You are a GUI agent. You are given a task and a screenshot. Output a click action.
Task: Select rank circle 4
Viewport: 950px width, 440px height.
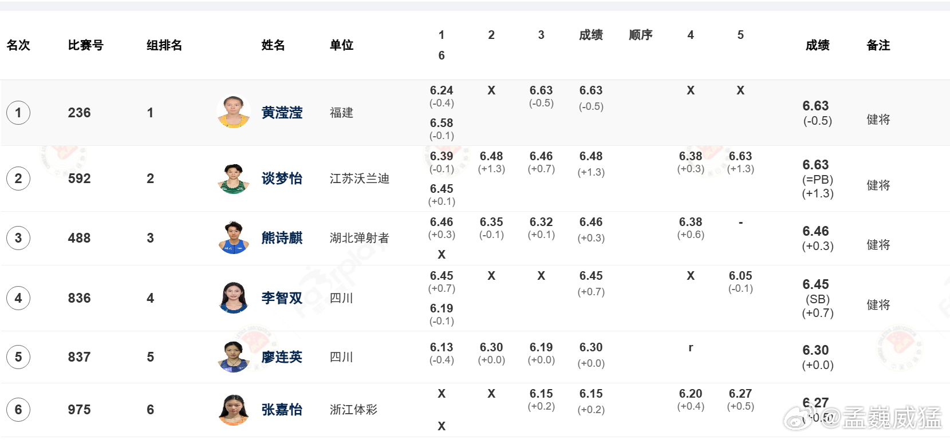pos(18,298)
